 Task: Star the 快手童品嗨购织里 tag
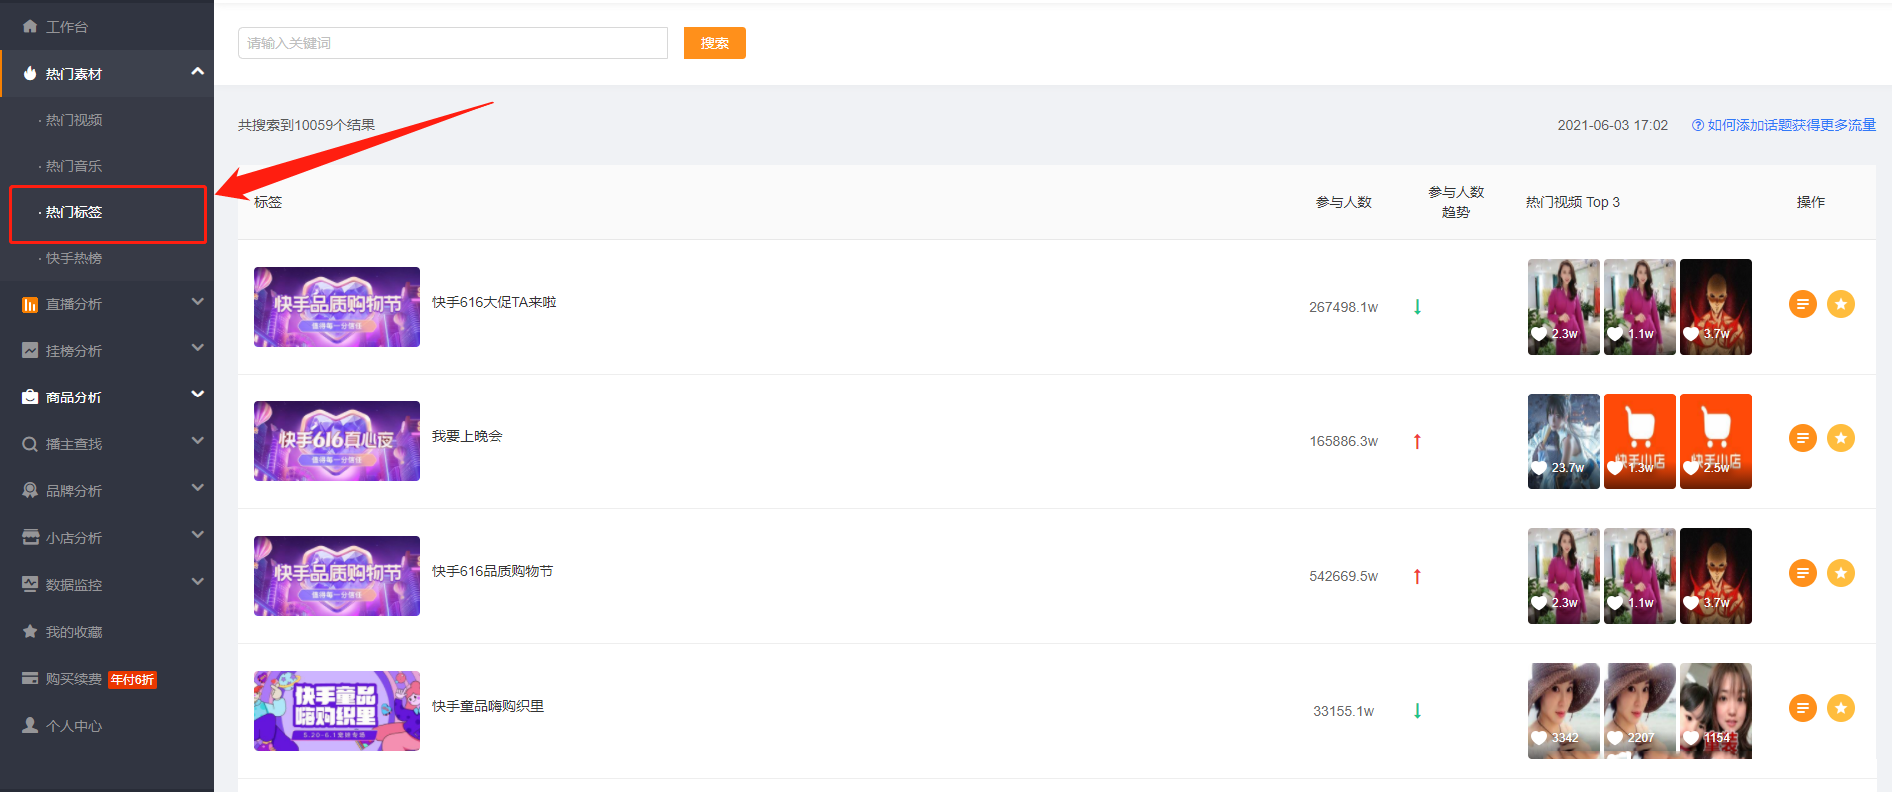point(1841,708)
